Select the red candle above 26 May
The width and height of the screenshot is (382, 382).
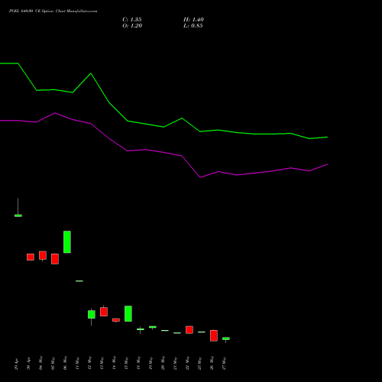click(x=214, y=335)
